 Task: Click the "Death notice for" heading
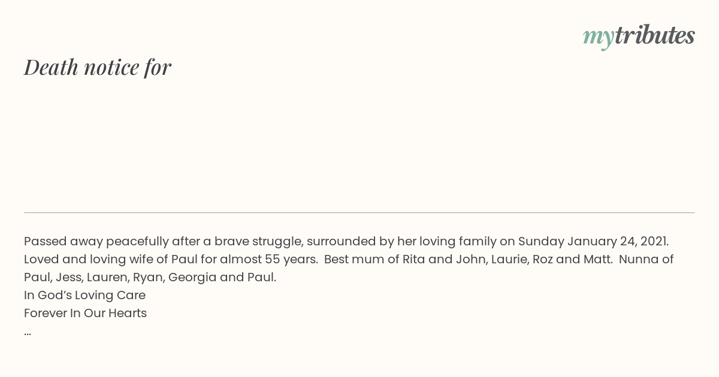coord(98,67)
